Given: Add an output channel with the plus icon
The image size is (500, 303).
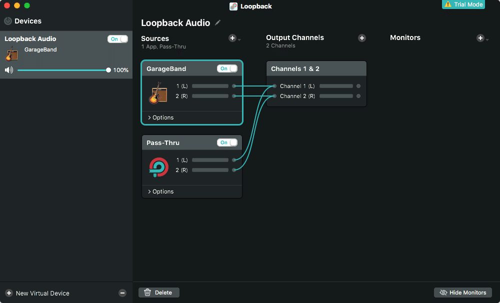Looking at the screenshot, I should 361,38.
